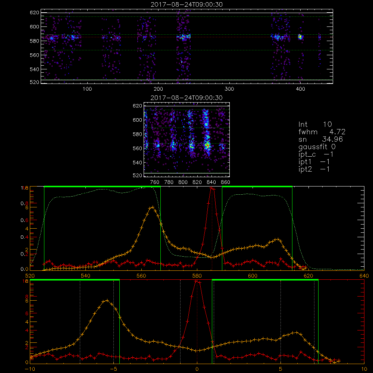This screenshot has width=373, height=373.
Task: Click the green bar spanning 589 to 614
Action: pos(257,186)
